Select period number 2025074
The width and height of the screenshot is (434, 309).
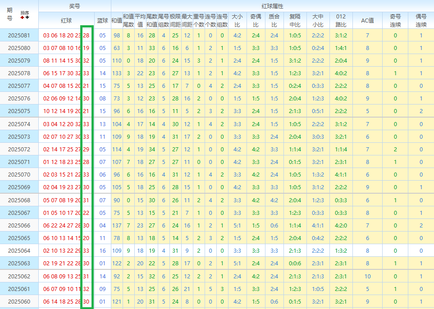(19, 124)
